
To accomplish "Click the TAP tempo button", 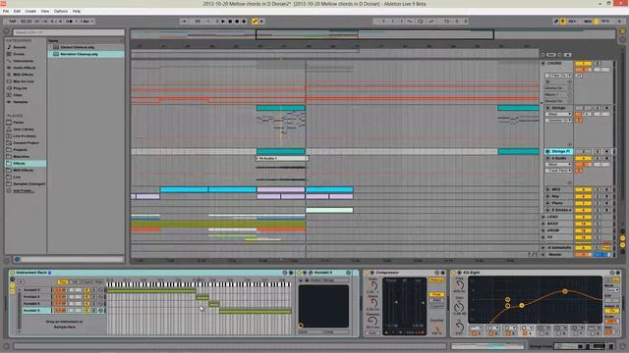I will [x=13, y=22].
